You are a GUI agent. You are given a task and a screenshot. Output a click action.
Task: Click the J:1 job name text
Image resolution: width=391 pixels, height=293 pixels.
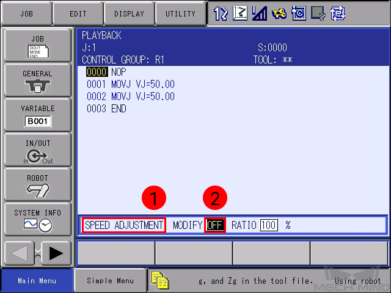point(89,48)
